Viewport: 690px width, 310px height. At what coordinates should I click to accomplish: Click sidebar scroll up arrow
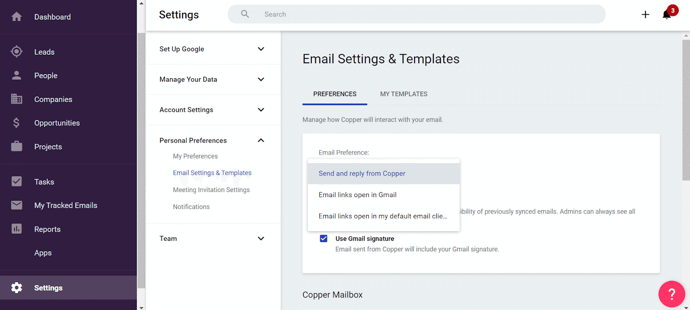[x=141, y=3]
